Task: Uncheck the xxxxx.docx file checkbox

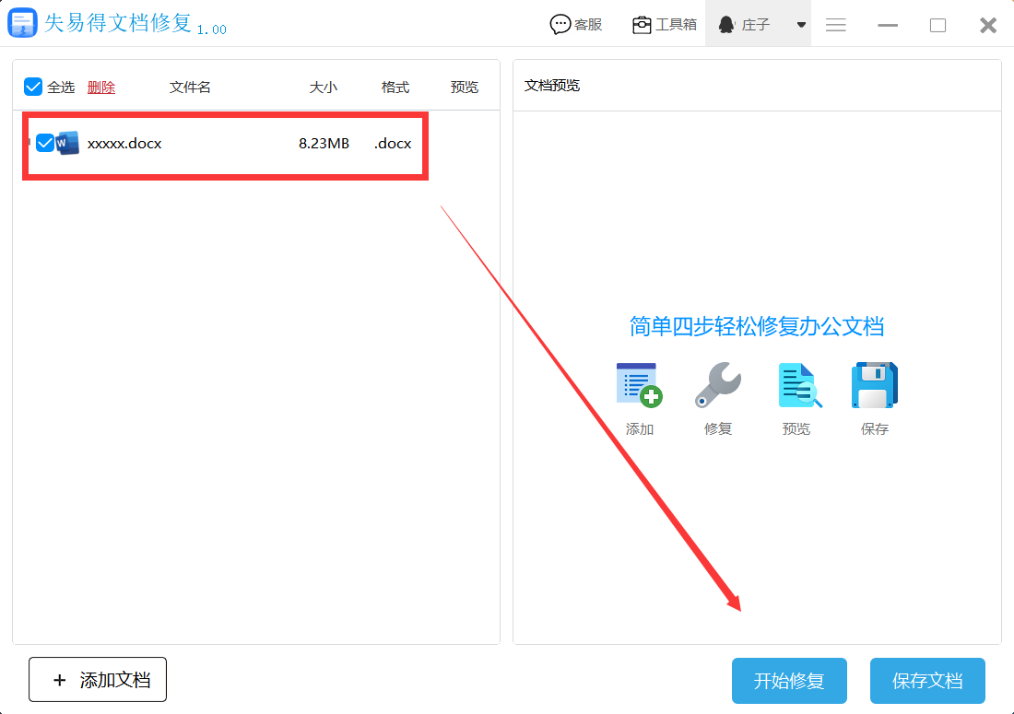Action: click(x=44, y=143)
